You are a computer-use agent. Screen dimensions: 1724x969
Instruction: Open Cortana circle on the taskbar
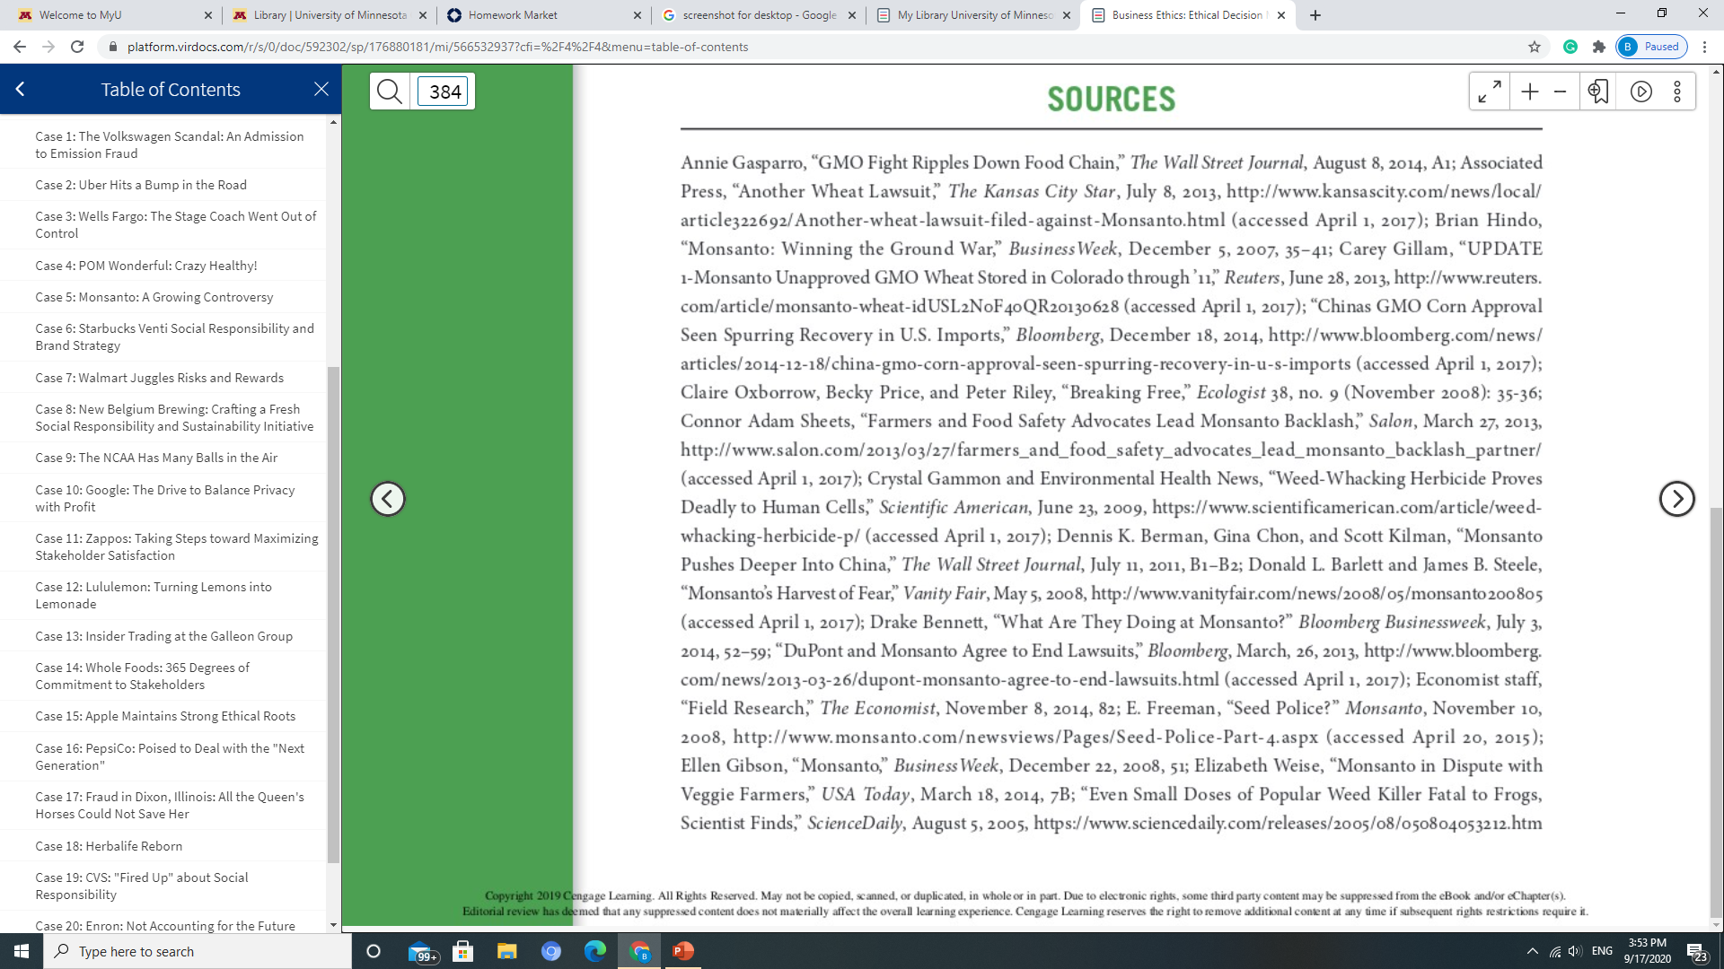coord(374,951)
